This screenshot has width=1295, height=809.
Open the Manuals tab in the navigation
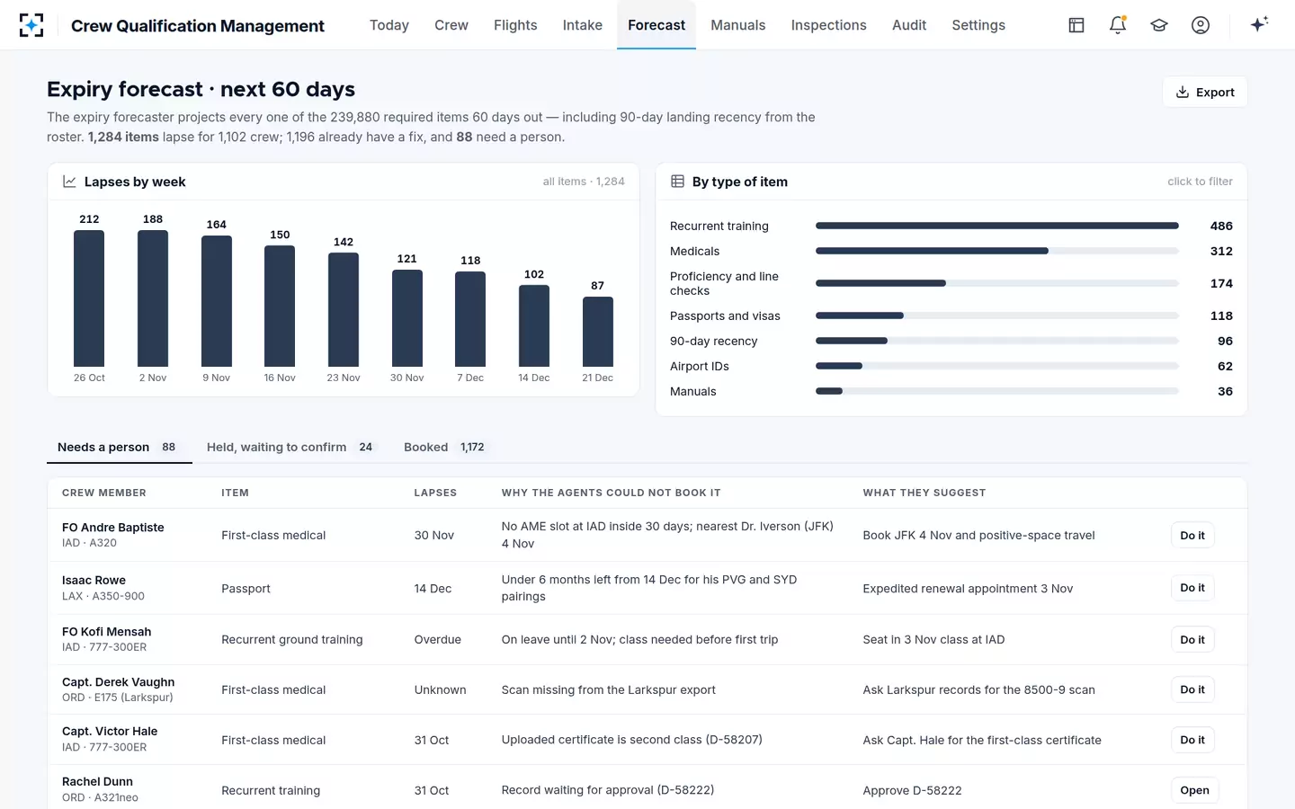738,25
